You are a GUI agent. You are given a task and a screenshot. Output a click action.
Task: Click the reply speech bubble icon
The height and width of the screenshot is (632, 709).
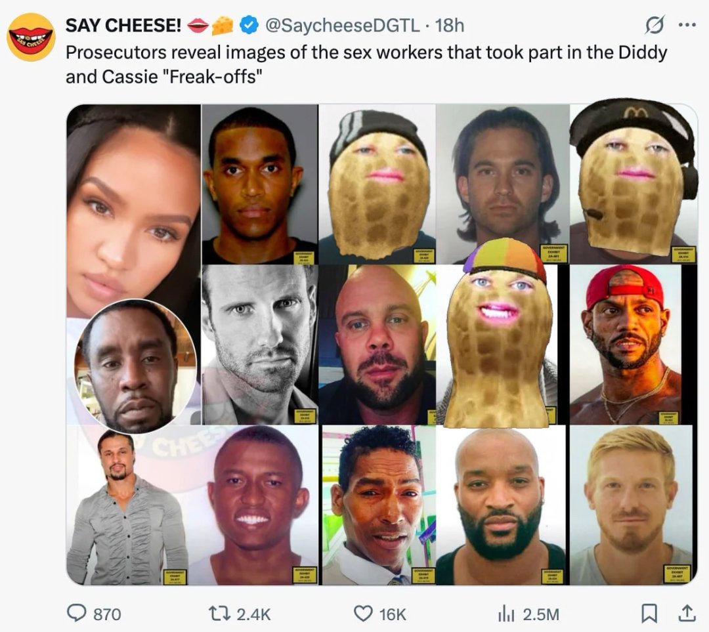78,613
